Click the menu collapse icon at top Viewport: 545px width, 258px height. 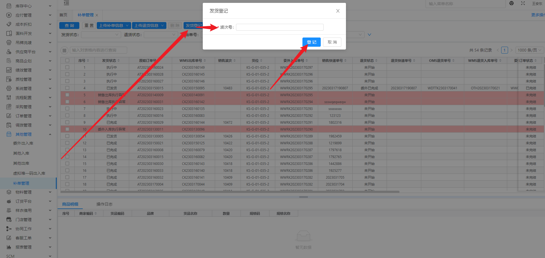tap(66, 3)
